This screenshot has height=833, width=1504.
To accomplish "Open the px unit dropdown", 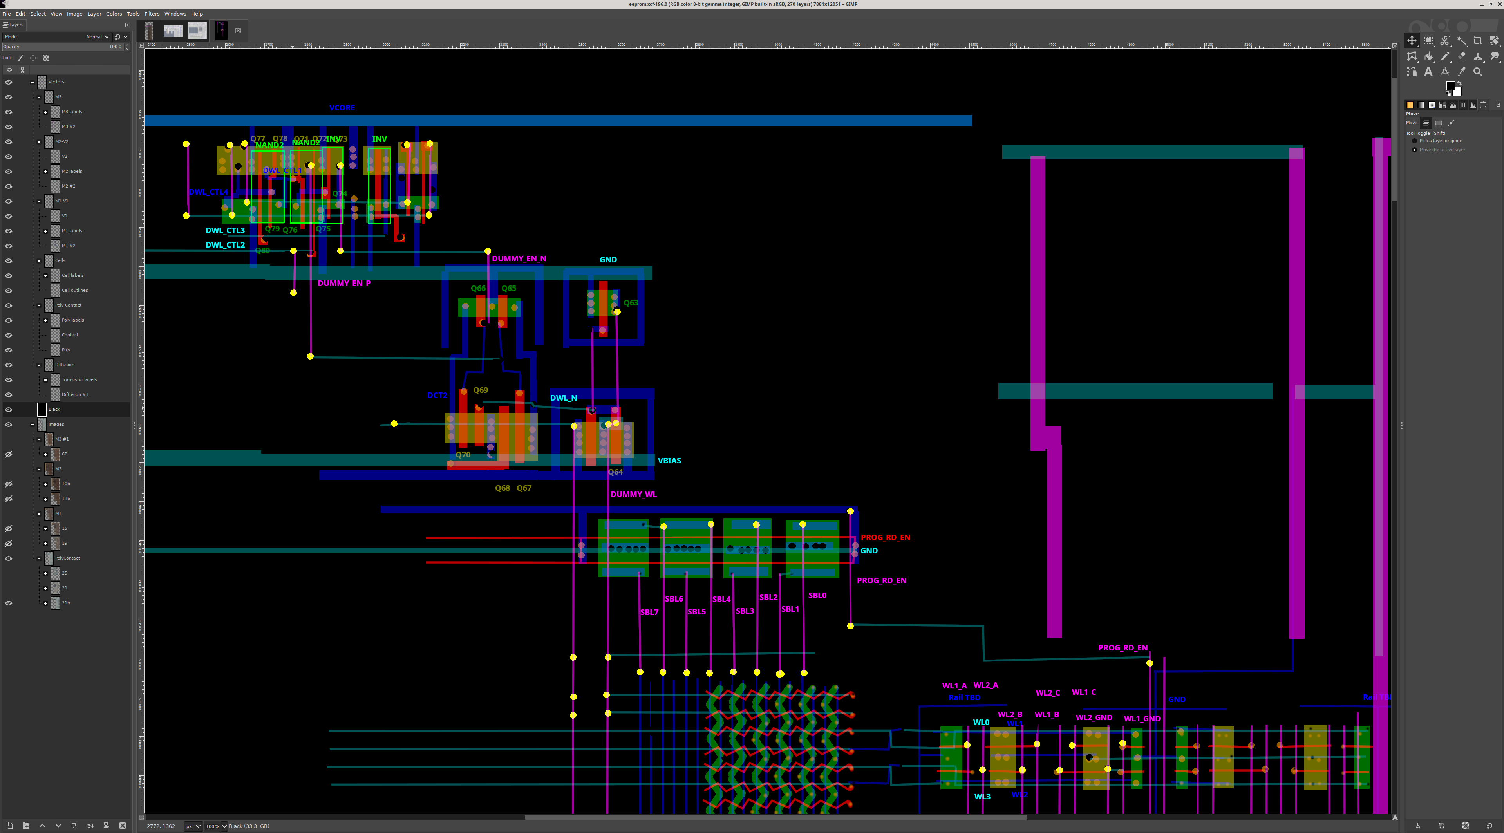I will [x=193, y=826].
